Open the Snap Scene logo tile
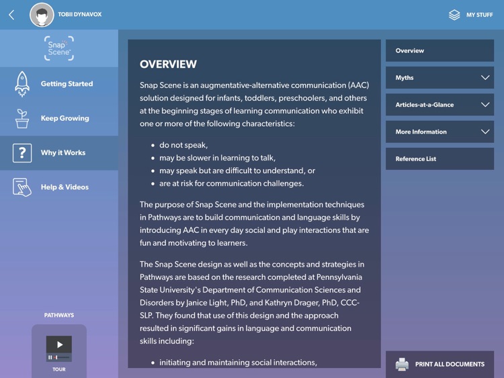 (59, 48)
